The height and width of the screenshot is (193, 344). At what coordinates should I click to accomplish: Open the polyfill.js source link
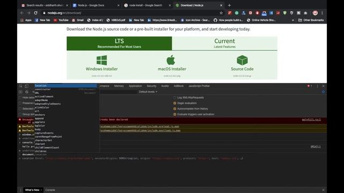pos(311,120)
